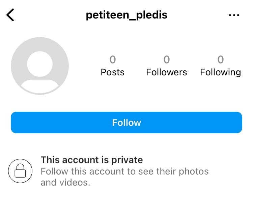Screen dimensions: 253x208
Task: Open the Posts stat label
Action: click(112, 72)
